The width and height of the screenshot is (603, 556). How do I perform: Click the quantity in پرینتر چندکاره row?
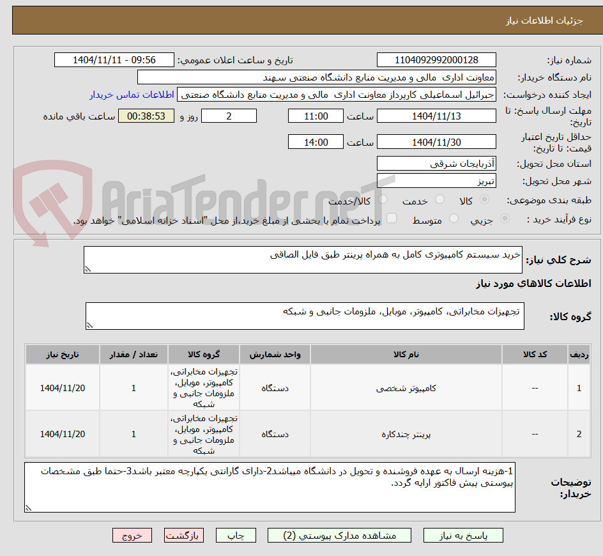click(x=134, y=434)
